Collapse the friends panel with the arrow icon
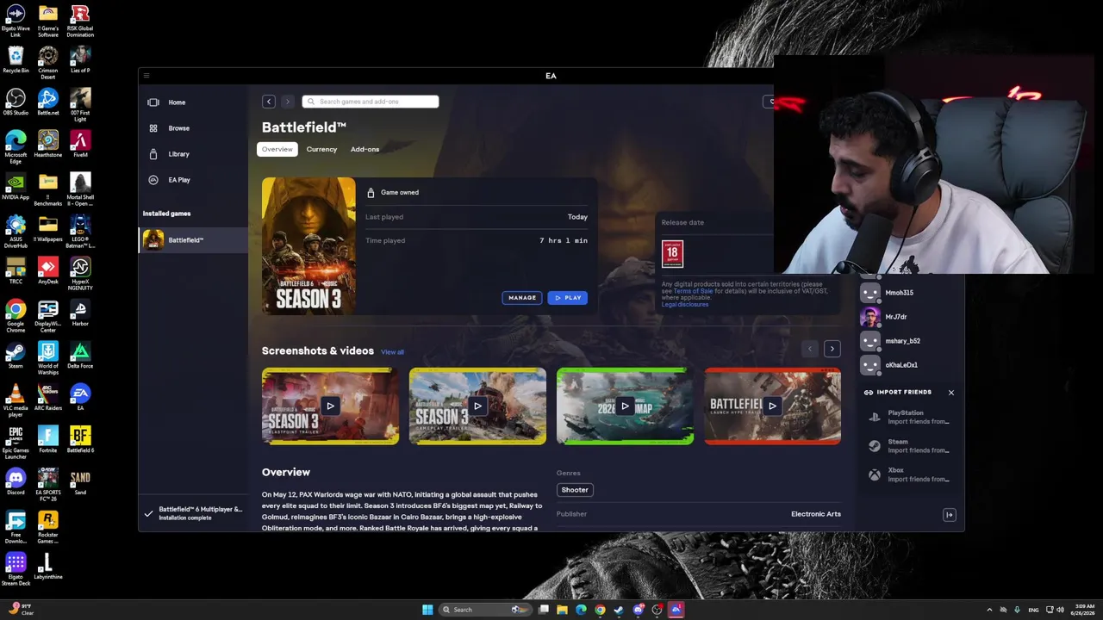 (950, 515)
